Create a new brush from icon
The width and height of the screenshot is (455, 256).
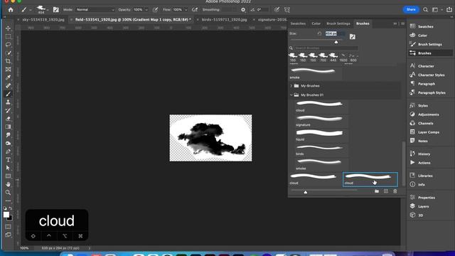385,191
